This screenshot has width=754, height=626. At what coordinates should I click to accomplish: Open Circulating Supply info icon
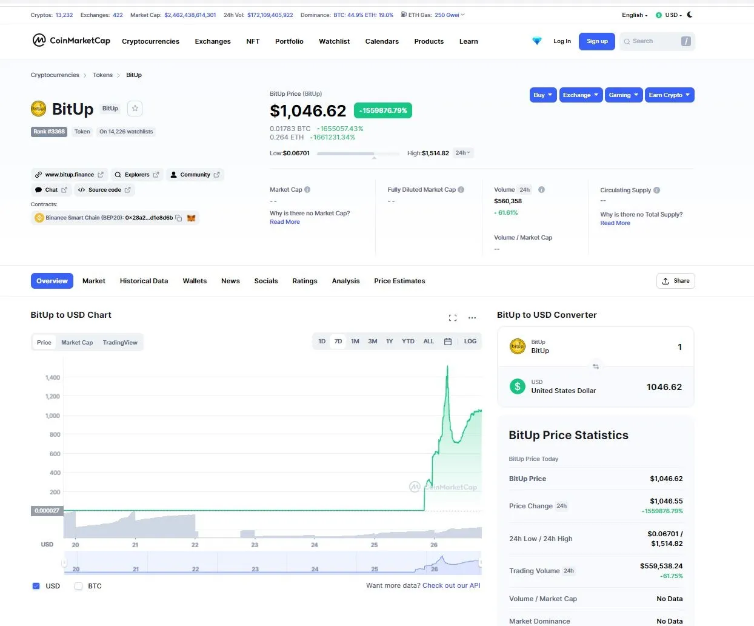click(657, 190)
